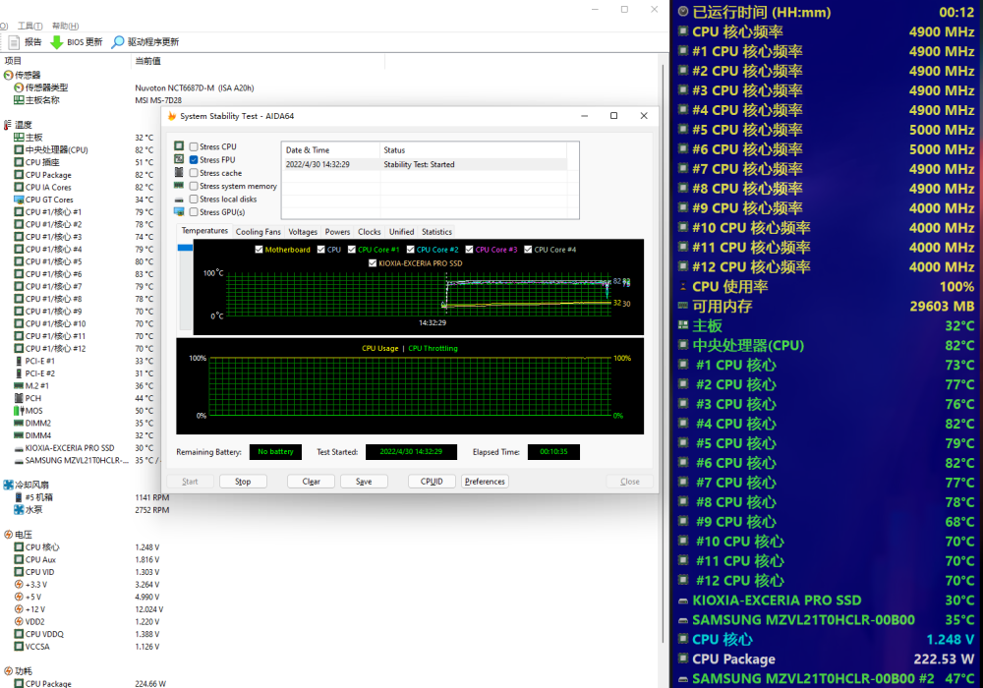Click the CPUID button
This screenshot has height=688, width=983.
point(432,482)
